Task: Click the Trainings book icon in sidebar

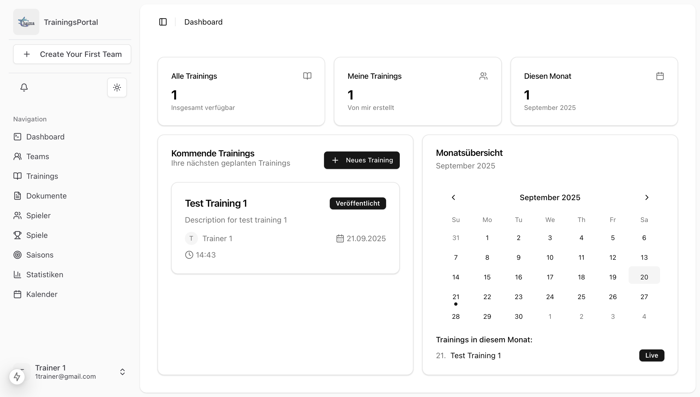Action: click(x=17, y=176)
